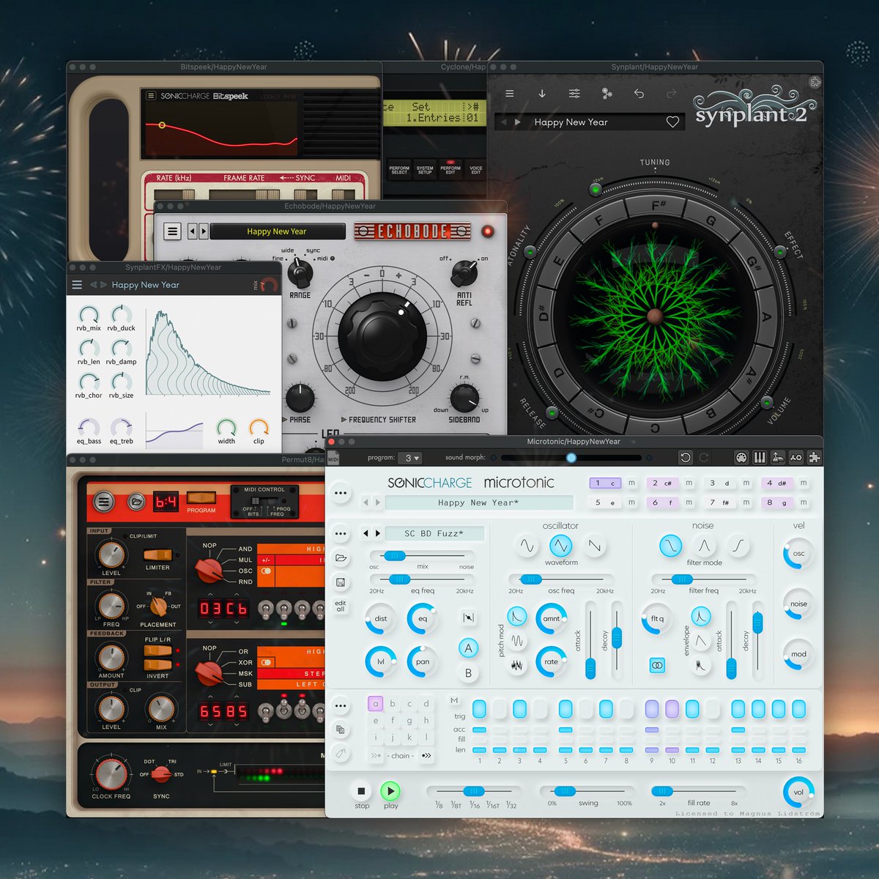Go to next Echobode preset
The width and height of the screenshot is (879, 879).
point(204,231)
